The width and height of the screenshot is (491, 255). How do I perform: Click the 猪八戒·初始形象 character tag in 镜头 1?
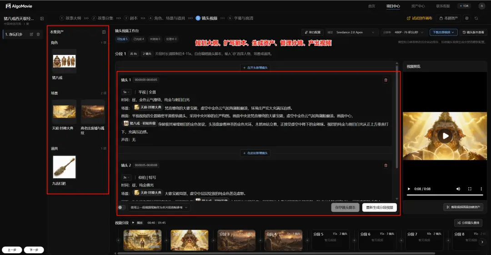pos(140,123)
